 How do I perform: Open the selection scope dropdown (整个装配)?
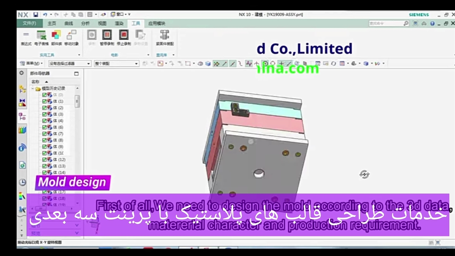[116, 64]
